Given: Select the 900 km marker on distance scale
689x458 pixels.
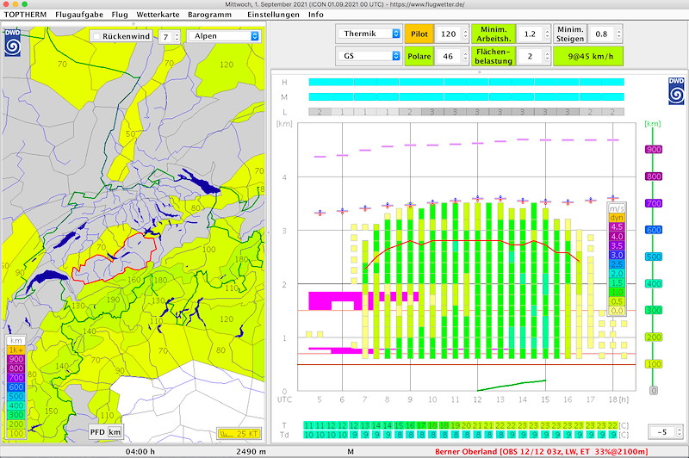Looking at the screenshot, I should [x=654, y=149].
